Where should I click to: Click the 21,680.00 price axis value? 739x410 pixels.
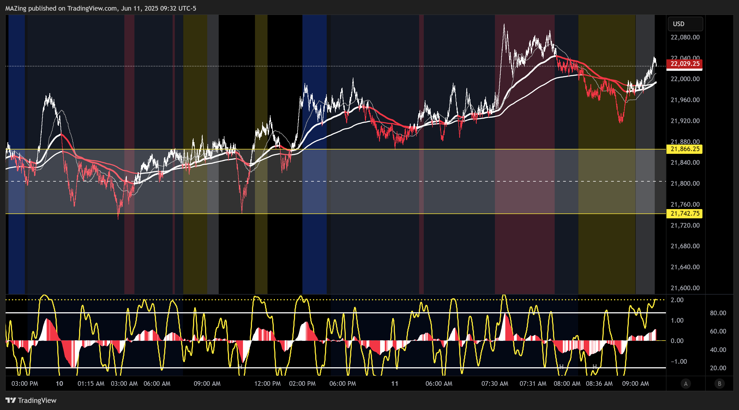tap(685, 246)
